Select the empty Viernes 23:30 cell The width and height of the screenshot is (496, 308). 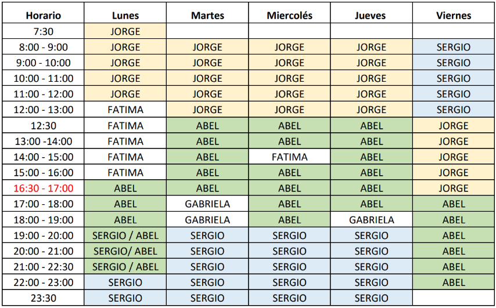pos(454,298)
